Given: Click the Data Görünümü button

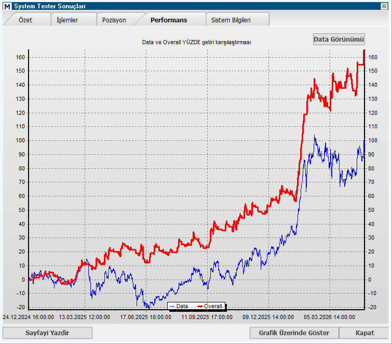Looking at the screenshot, I should (x=339, y=39).
